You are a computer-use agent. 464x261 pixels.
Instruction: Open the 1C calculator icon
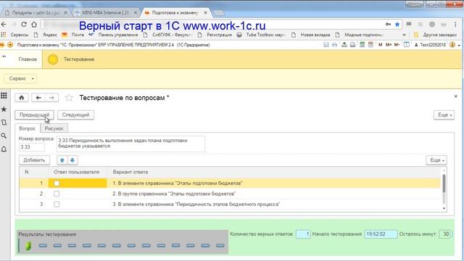pyautogui.click(x=362, y=45)
